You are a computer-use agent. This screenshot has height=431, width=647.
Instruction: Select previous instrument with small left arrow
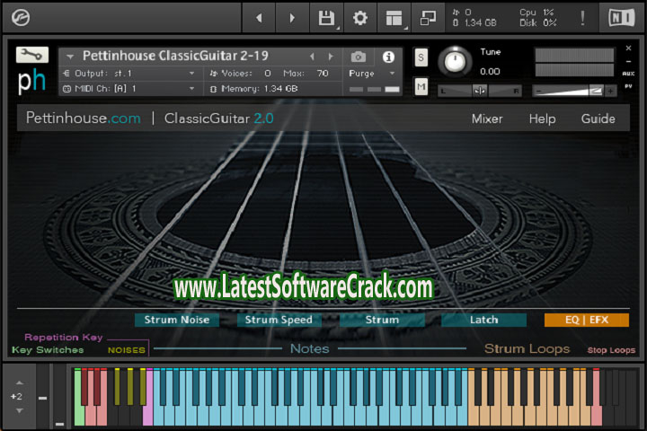[x=312, y=57]
